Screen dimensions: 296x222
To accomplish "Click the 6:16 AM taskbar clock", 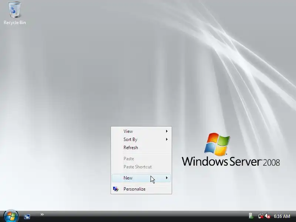I will click(282, 216).
